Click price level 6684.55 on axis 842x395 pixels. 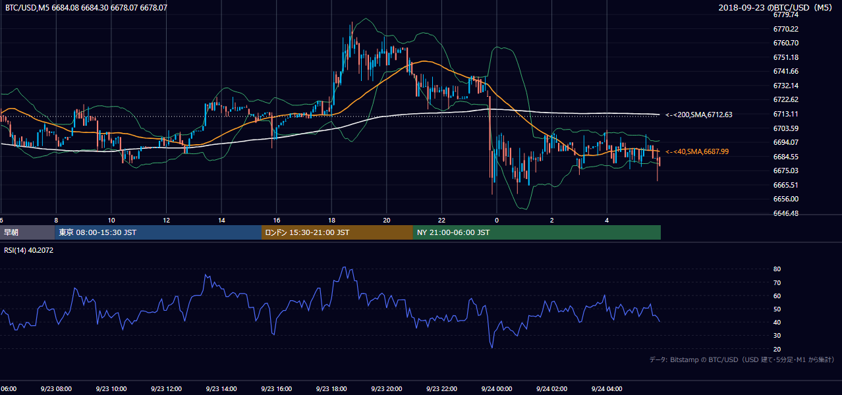[785, 157]
